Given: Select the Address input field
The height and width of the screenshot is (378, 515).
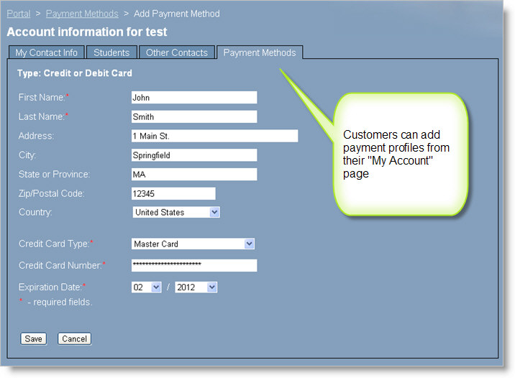Looking at the screenshot, I should click(x=215, y=136).
